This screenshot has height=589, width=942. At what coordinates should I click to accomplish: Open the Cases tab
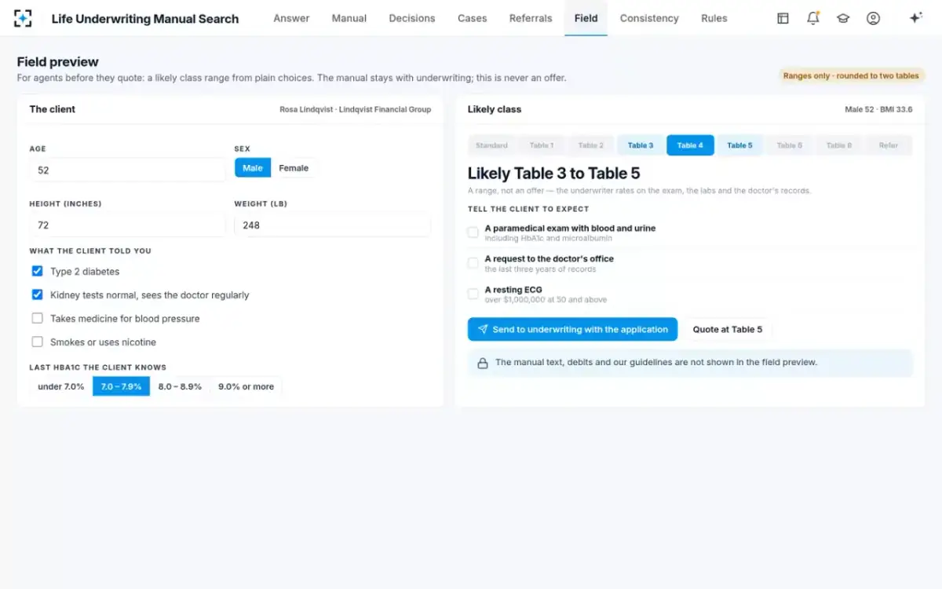coord(473,18)
